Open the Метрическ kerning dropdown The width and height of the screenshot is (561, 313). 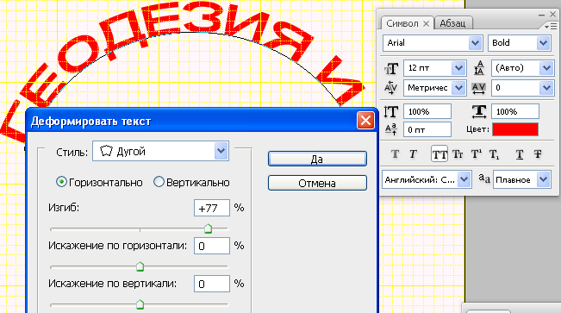(458, 88)
